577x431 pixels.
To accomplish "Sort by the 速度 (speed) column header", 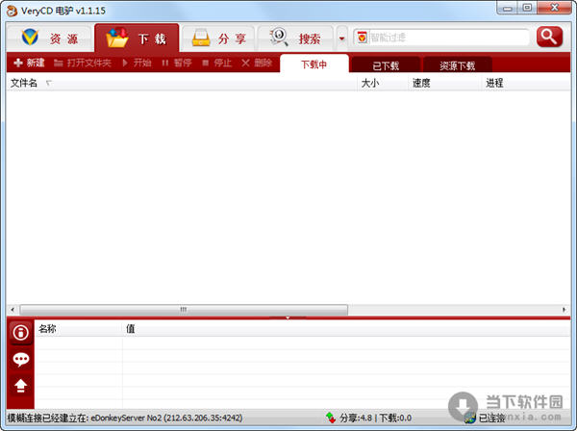I will (445, 83).
